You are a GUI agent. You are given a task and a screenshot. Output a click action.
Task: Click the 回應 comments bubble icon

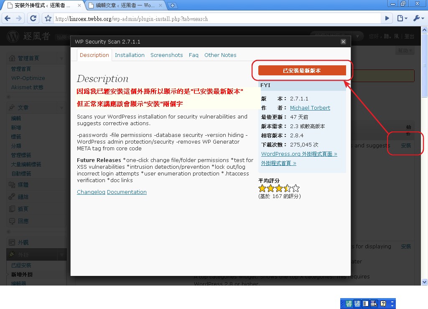[x=12, y=221]
